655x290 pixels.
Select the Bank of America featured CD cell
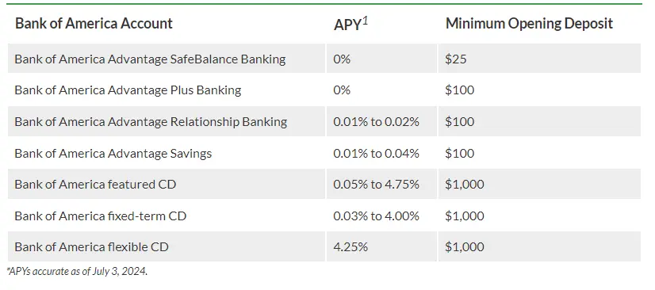[x=167, y=184]
